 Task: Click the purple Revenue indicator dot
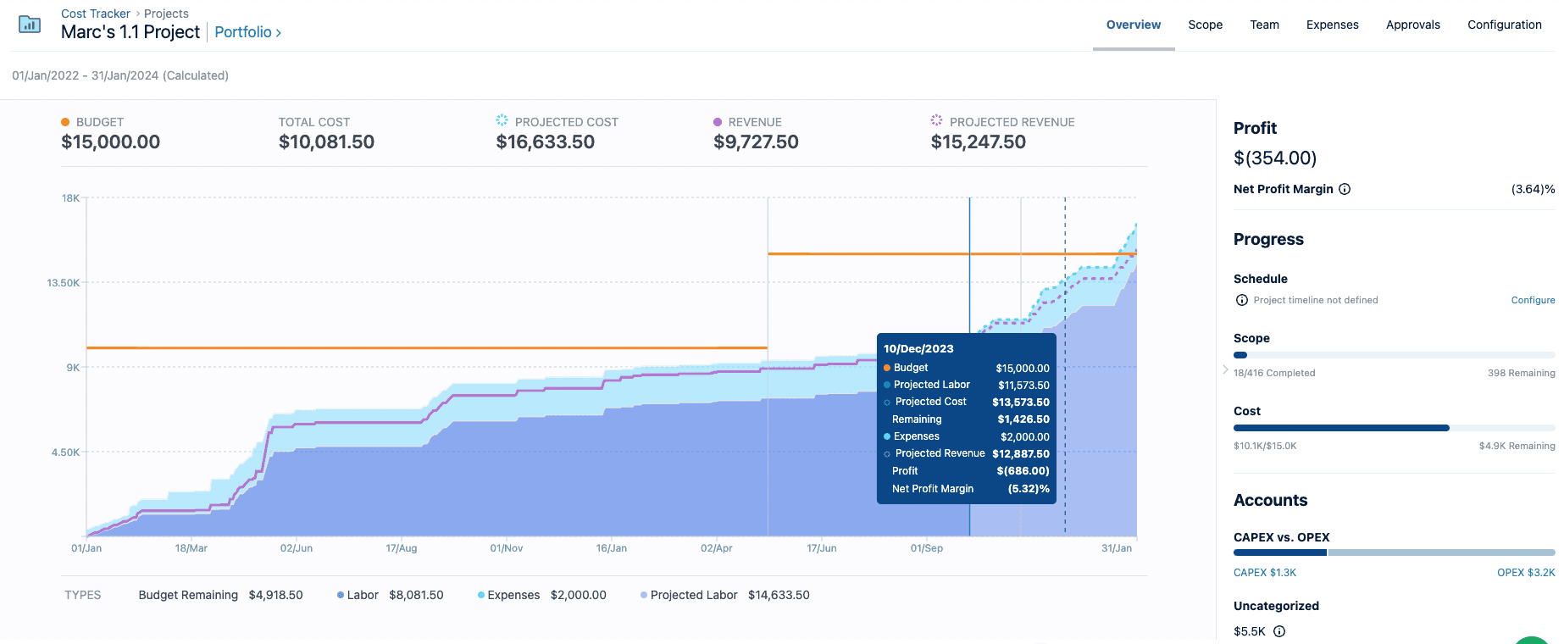718,122
